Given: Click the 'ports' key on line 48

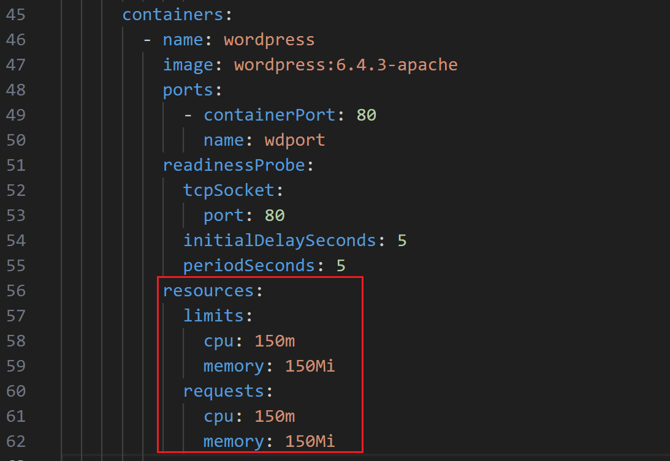Looking at the screenshot, I should tap(188, 90).
